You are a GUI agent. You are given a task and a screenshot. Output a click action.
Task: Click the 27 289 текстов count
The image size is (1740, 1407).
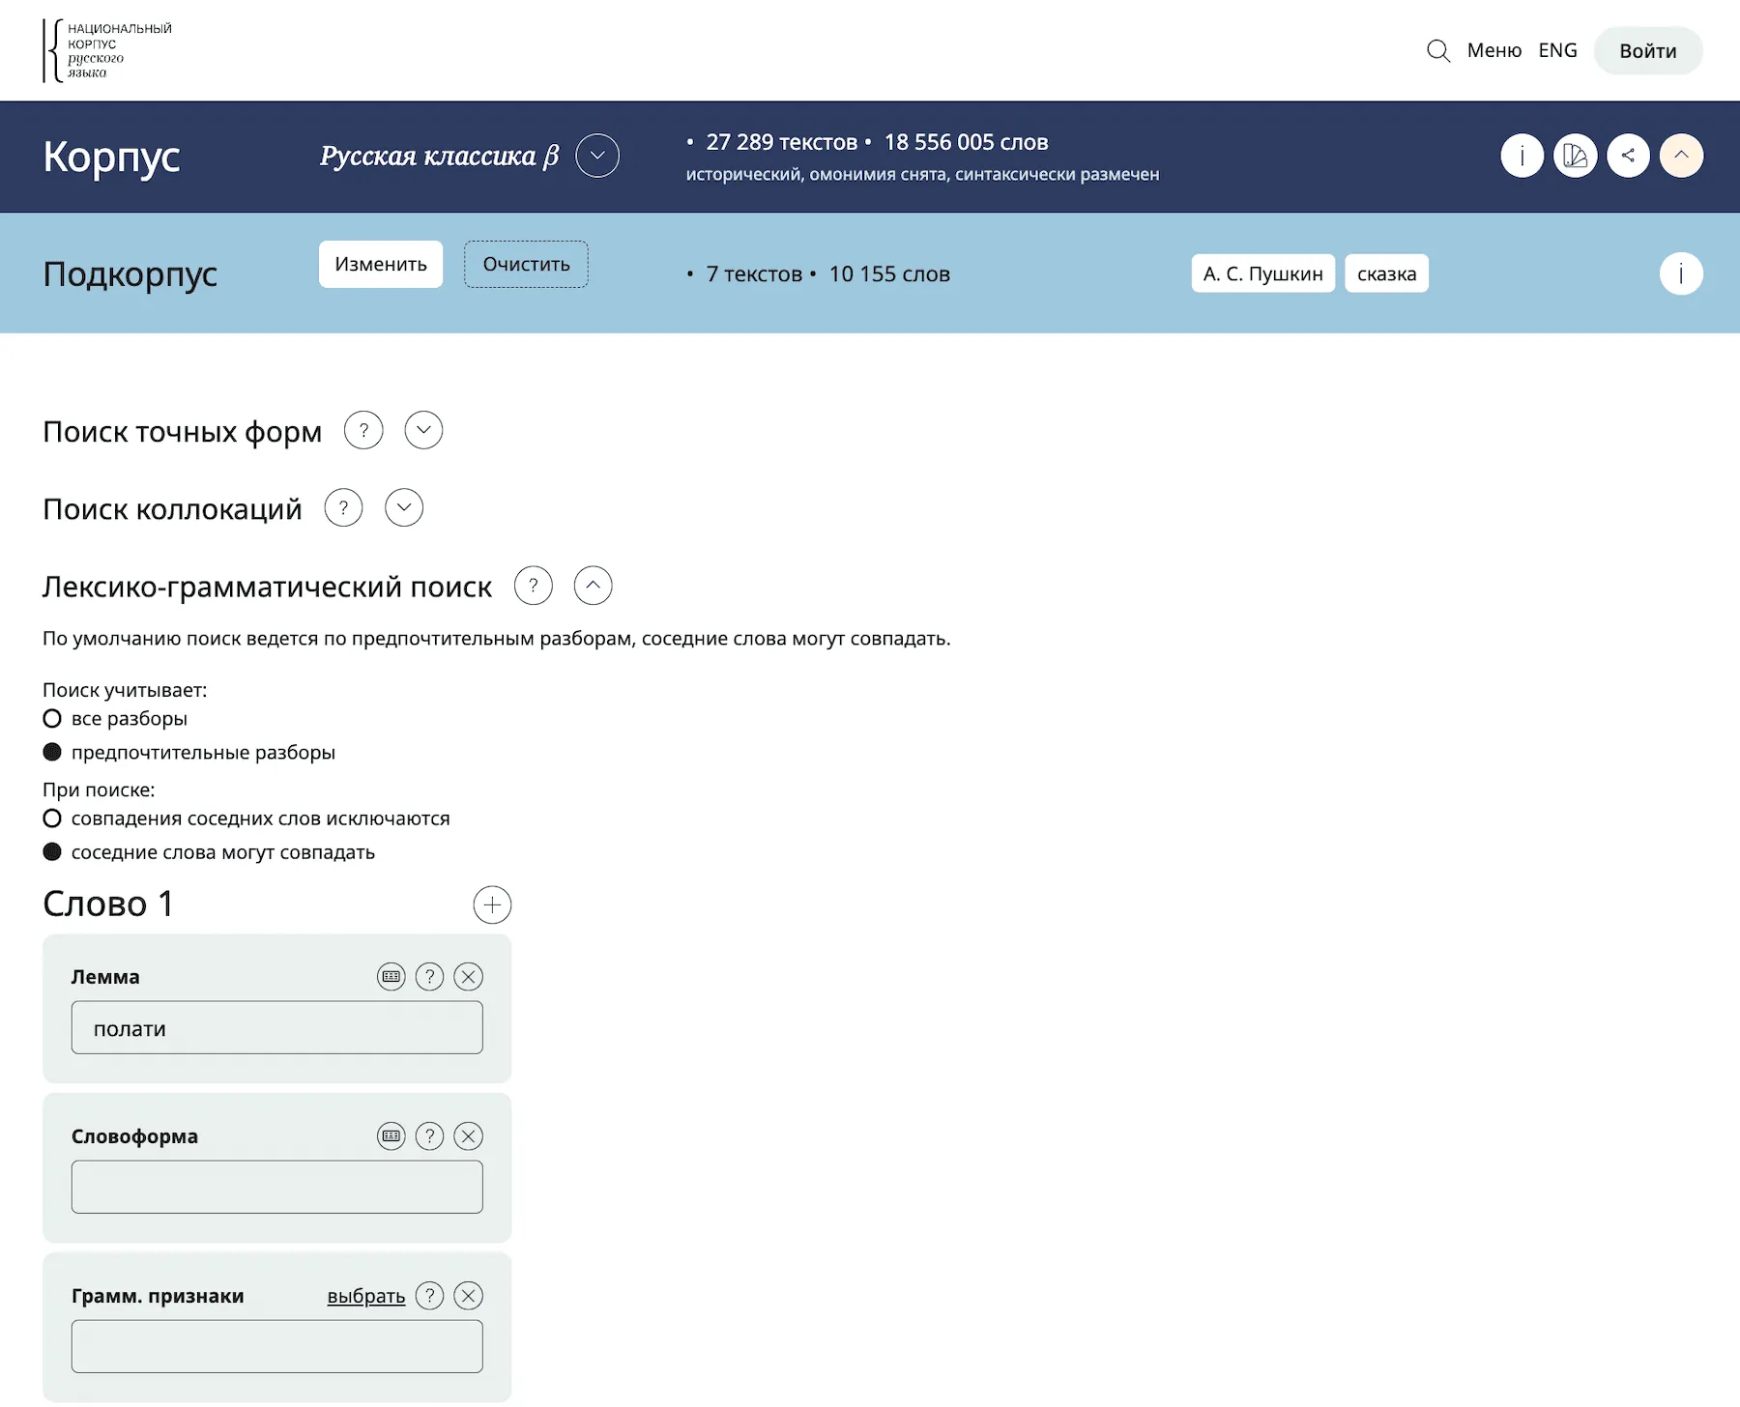click(781, 142)
